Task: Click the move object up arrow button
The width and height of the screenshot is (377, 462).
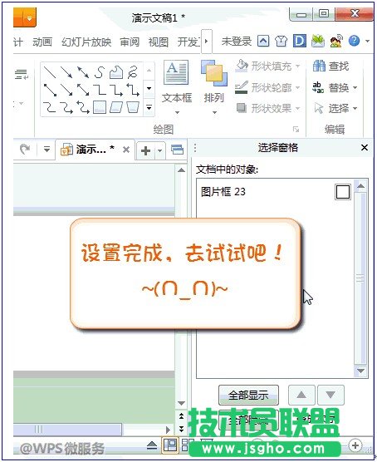Action: pyautogui.click(x=301, y=395)
